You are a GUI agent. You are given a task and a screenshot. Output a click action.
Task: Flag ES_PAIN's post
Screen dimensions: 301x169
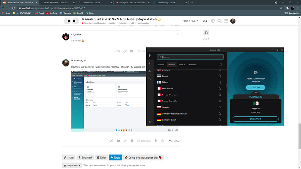131,51
